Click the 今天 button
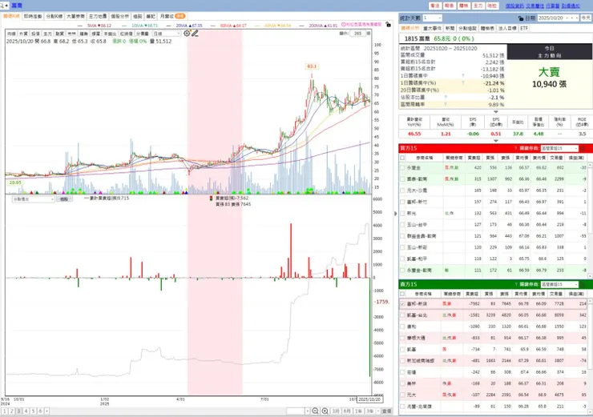This screenshot has height=417, width=593. 586,18
